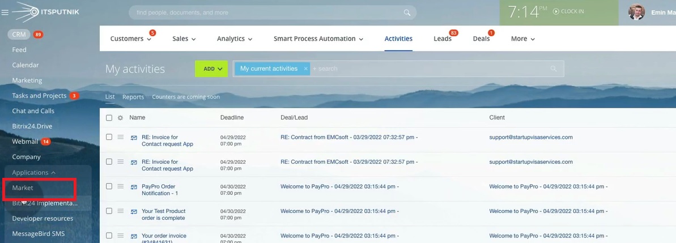This screenshot has height=243, width=676.
Task: Open Welcome to PayPro deal in PayPro Order row
Action: (339, 186)
